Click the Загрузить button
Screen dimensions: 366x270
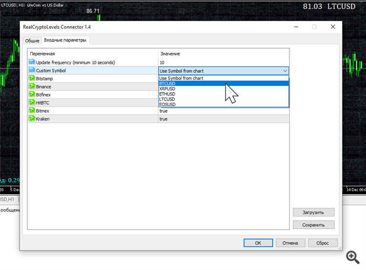click(313, 212)
